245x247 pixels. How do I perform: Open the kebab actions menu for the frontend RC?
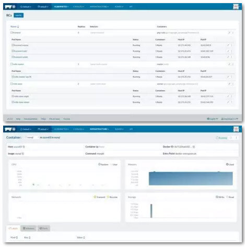tap(233, 33)
